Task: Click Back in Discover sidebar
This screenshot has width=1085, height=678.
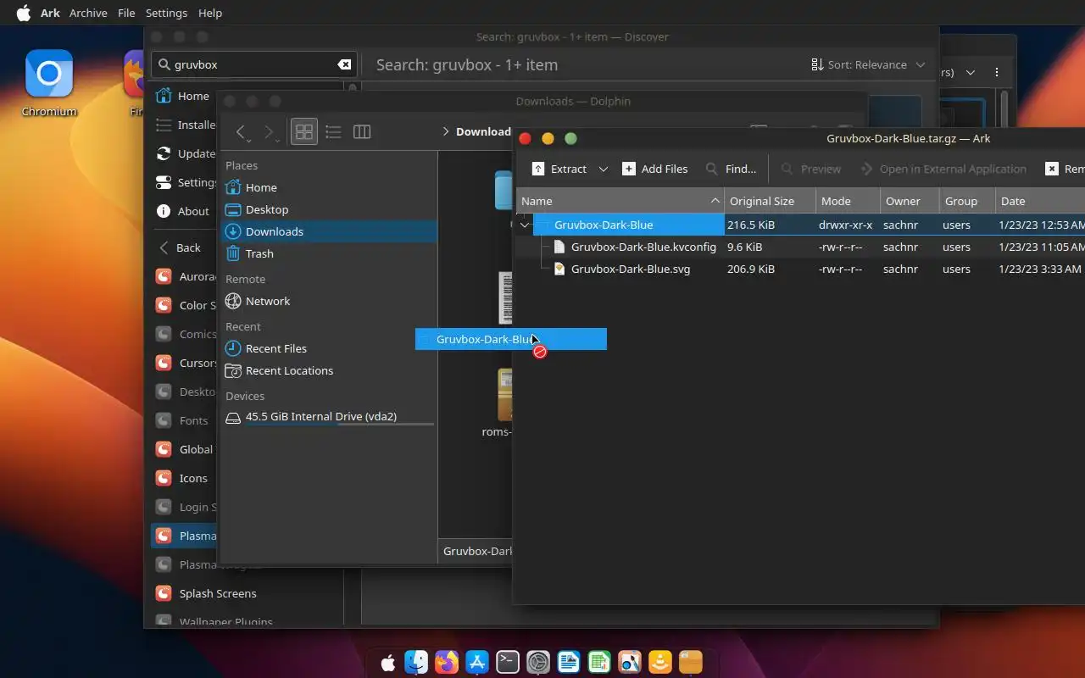Action: [181, 247]
